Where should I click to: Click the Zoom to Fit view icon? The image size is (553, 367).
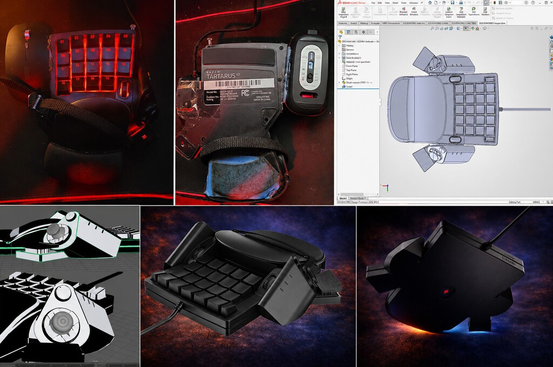433,29
